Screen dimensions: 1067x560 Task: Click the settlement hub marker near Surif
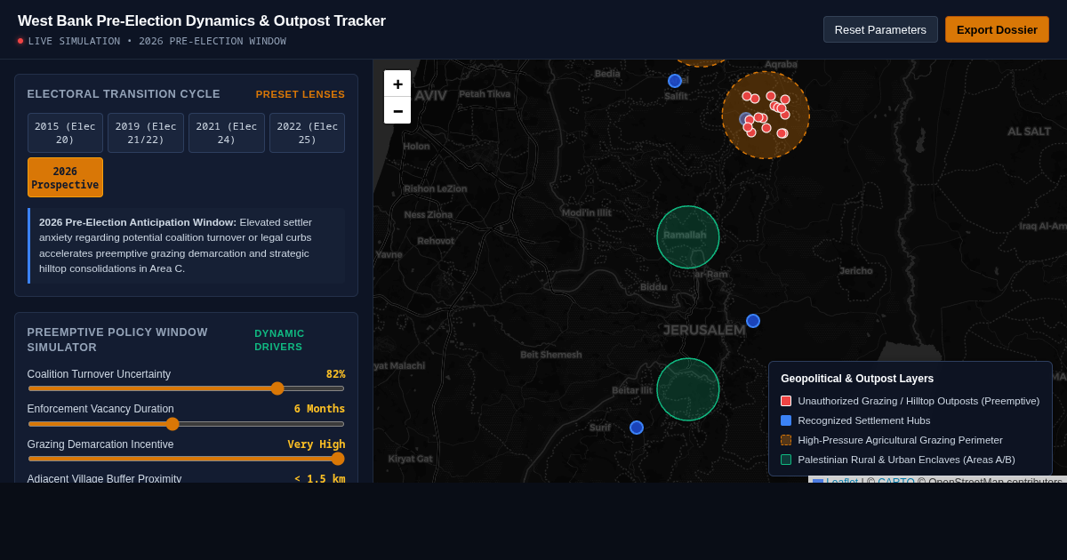coord(637,428)
